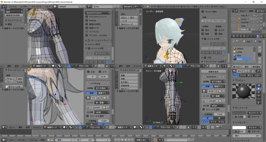The width and height of the screenshot is (266, 142).
Task: Open the マーカー menu in timeline
Action: (22, 140)
